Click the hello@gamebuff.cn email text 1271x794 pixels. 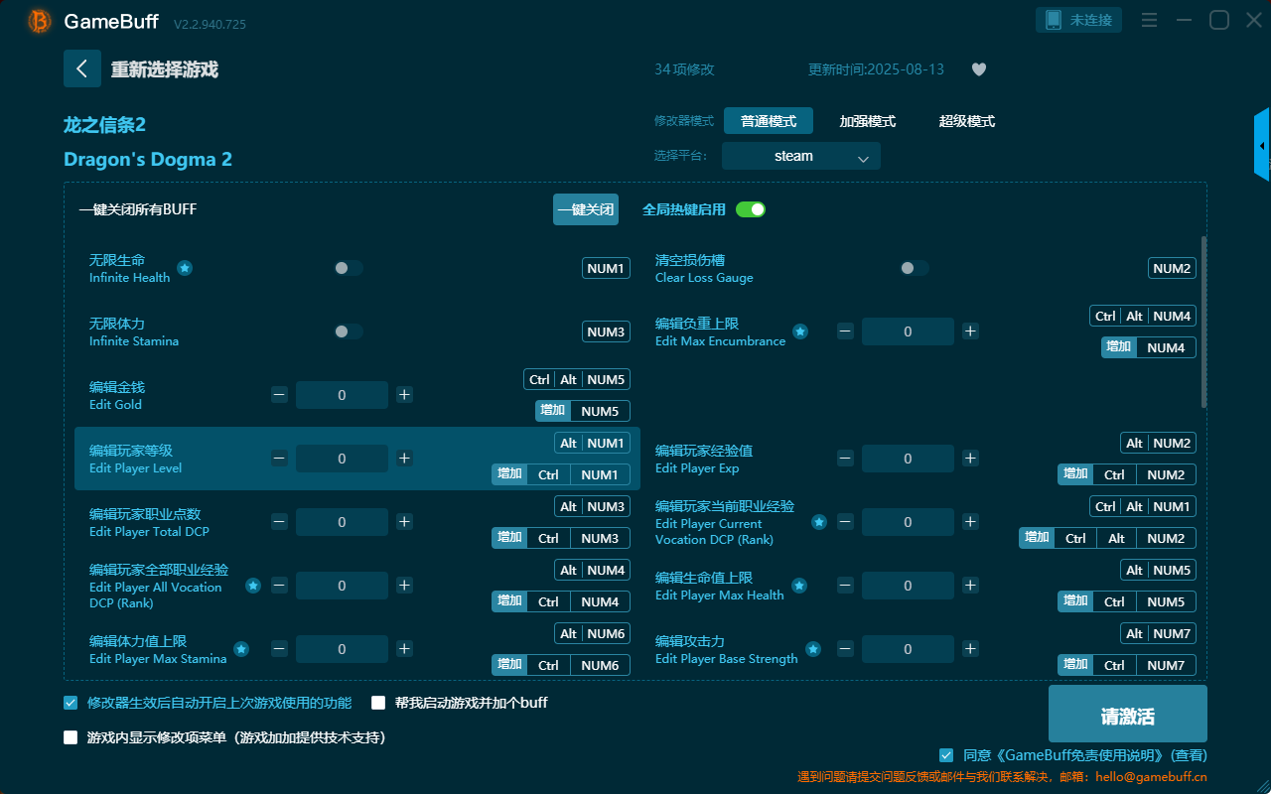[1152, 776]
